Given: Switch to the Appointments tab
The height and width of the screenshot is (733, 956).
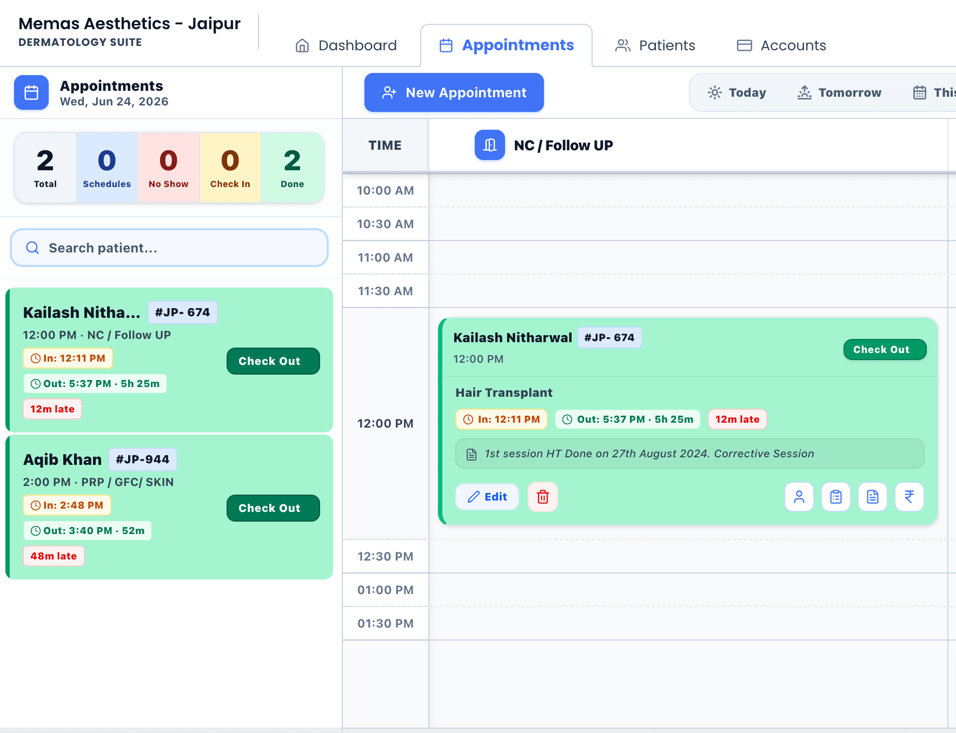Looking at the screenshot, I should (x=507, y=45).
